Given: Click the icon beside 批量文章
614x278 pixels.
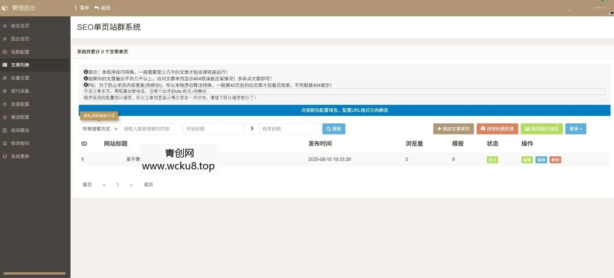Looking at the screenshot, I should click(x=5, y=78).
